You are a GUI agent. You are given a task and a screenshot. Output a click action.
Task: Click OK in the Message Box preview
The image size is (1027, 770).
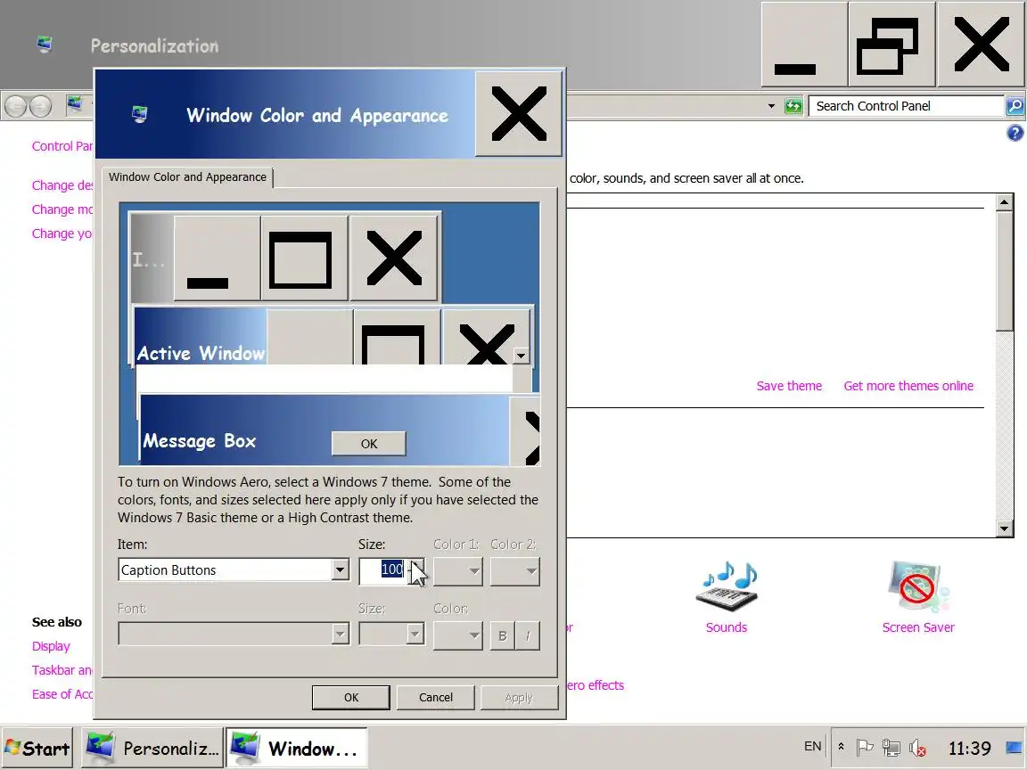(x=369, y=443)
